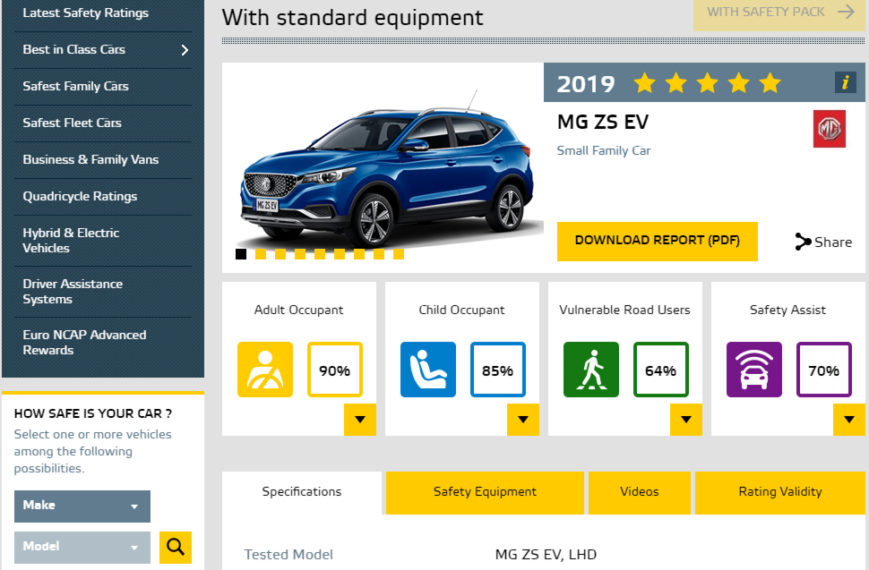The height and width of the screenshot is (570, 869).
Task: Click Download Report (PDF) button
Action: click(x=658, y=241)
